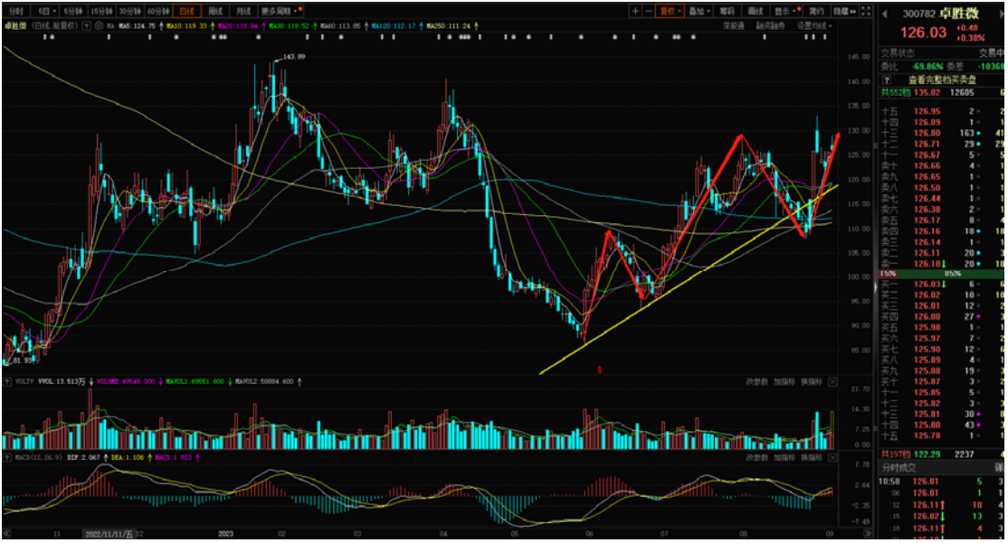Click the 筹码 chip distribution button

[727, 11]
